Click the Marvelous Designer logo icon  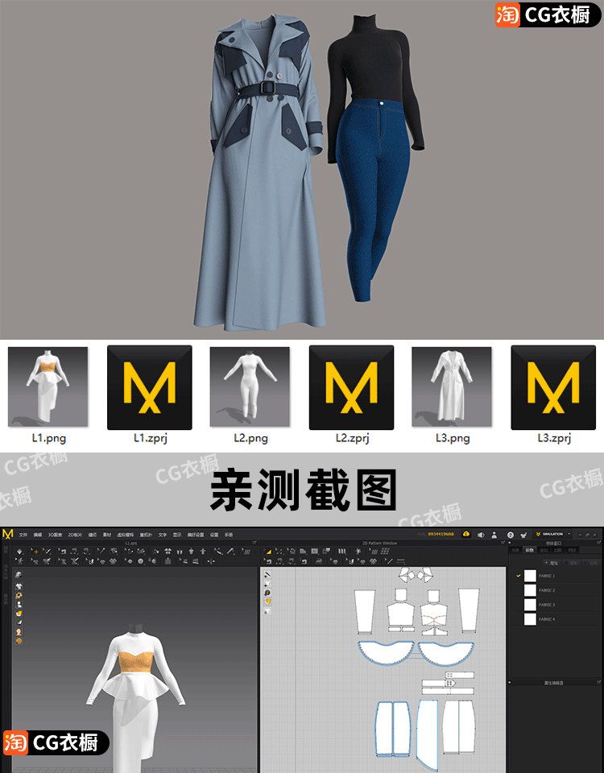(8, 534)
